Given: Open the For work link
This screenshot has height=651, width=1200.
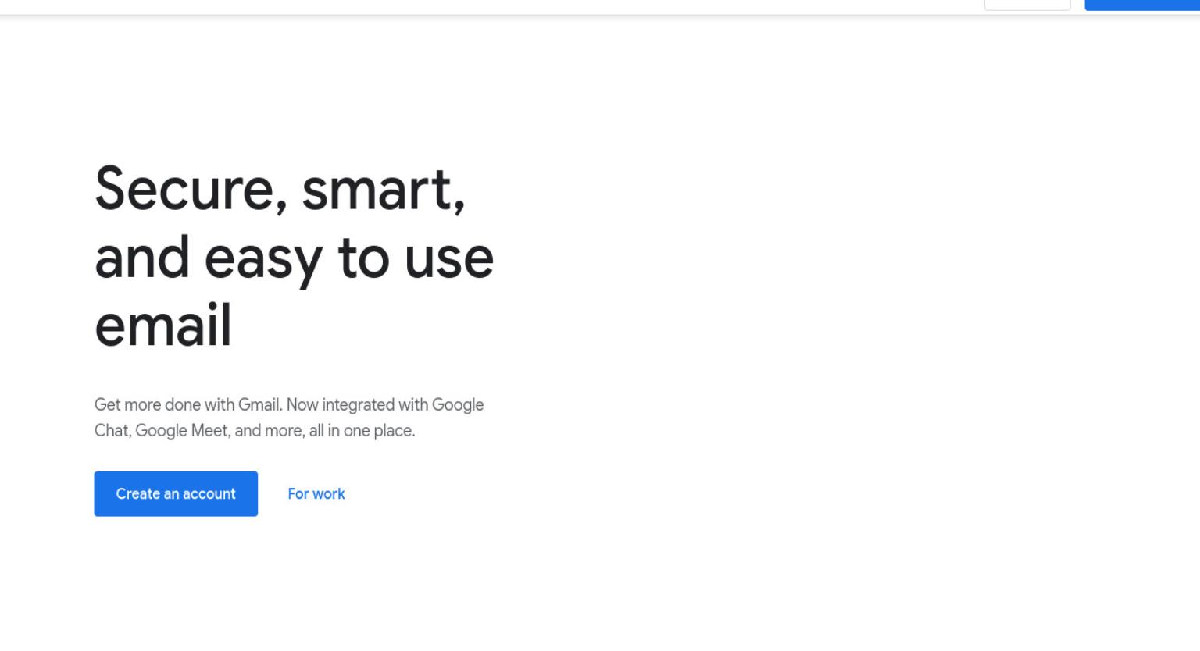Looking at the screenshot, I should tap(316, 494).
